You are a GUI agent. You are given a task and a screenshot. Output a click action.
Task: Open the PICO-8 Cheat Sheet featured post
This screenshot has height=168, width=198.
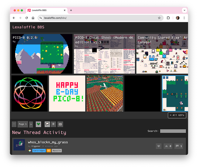[104, 54]
